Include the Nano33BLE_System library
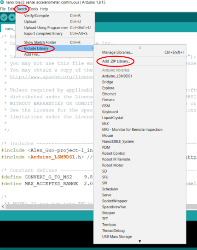The image size is (197, 250). coord(118,141)
